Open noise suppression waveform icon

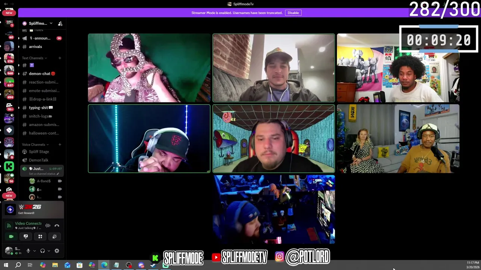(48, 225)
